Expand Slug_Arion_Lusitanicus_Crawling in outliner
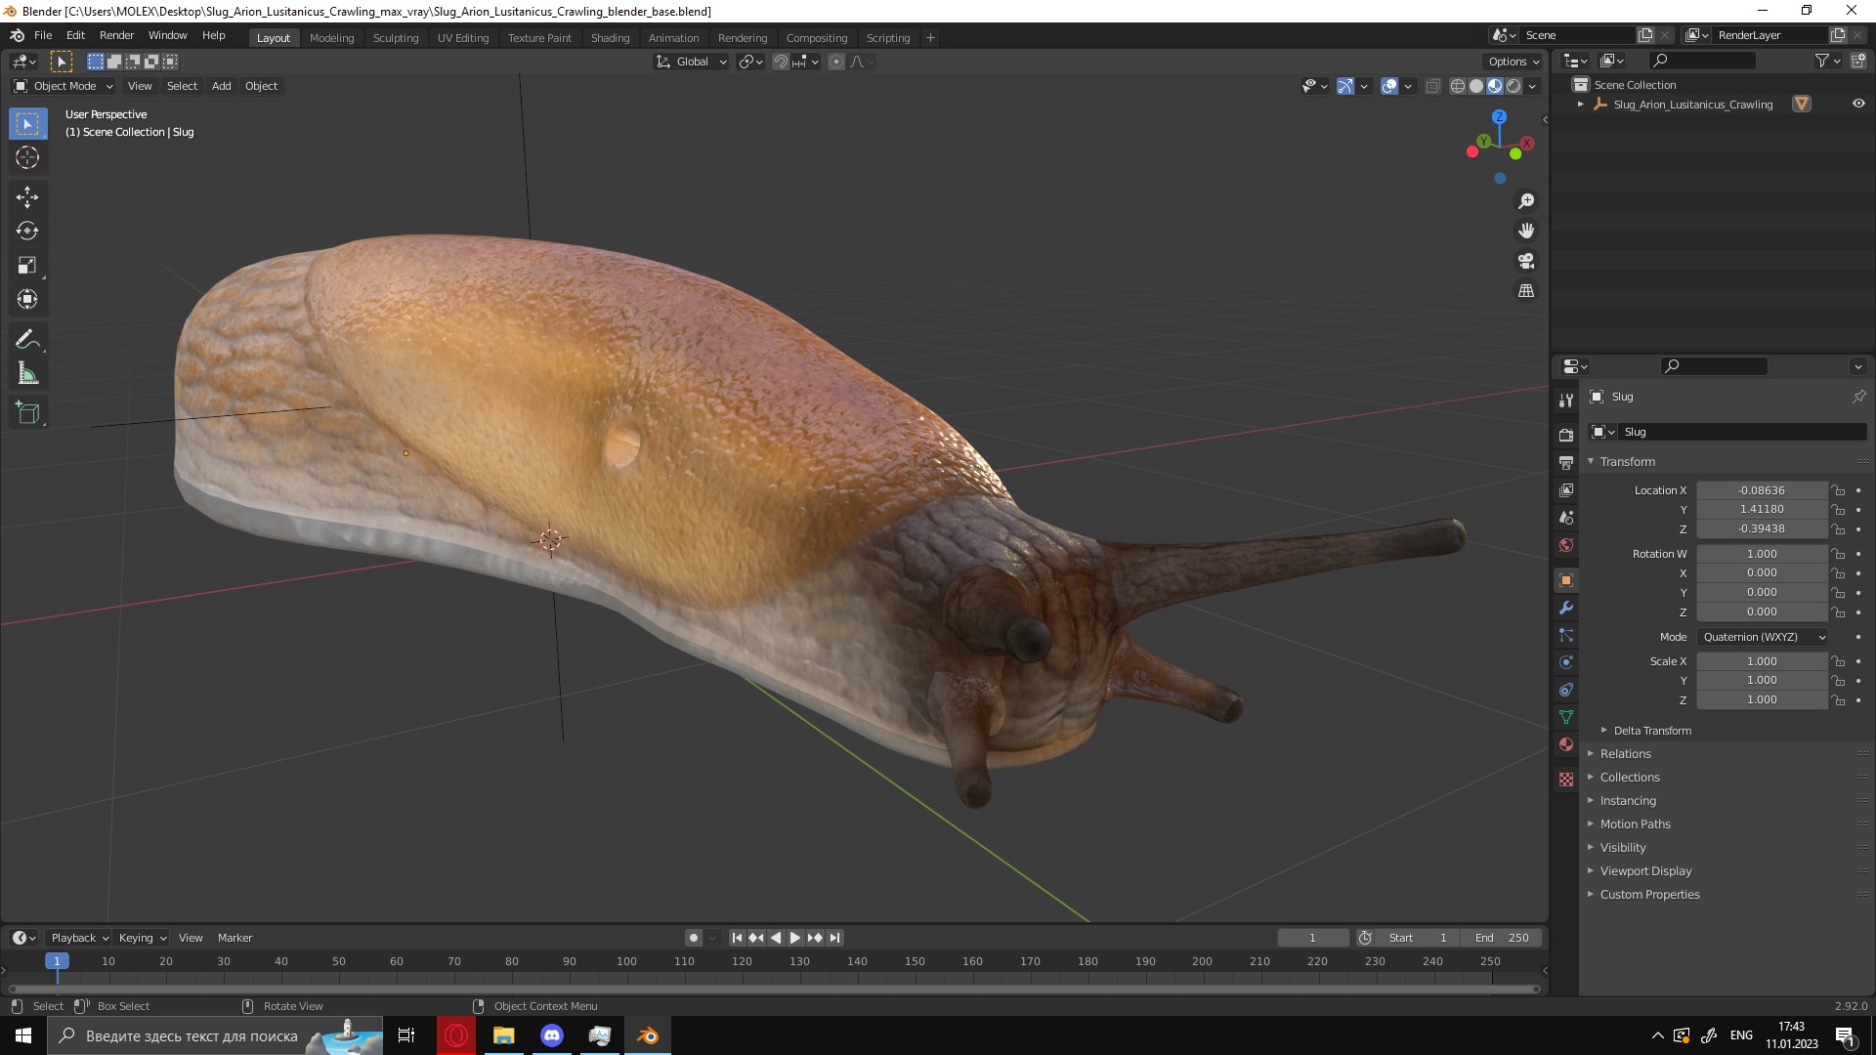Image resolution: width=1876 pixels, height=1055 pixels. [x=1581, y=105]
